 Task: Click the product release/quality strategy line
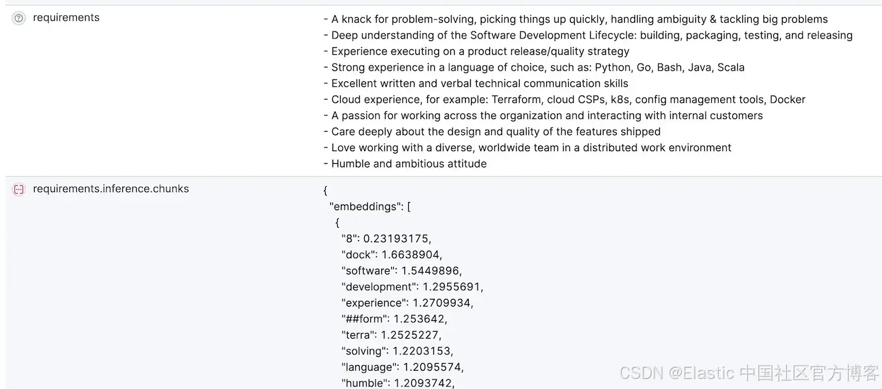[476, 52]
